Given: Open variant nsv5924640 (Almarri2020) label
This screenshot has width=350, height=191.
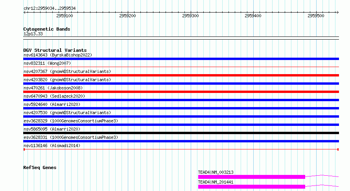Looking at the screenshot, I should tap(52, 104).
